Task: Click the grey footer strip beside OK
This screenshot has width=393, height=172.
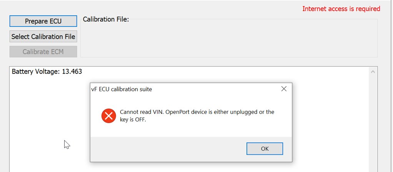Action: (168, 149)
